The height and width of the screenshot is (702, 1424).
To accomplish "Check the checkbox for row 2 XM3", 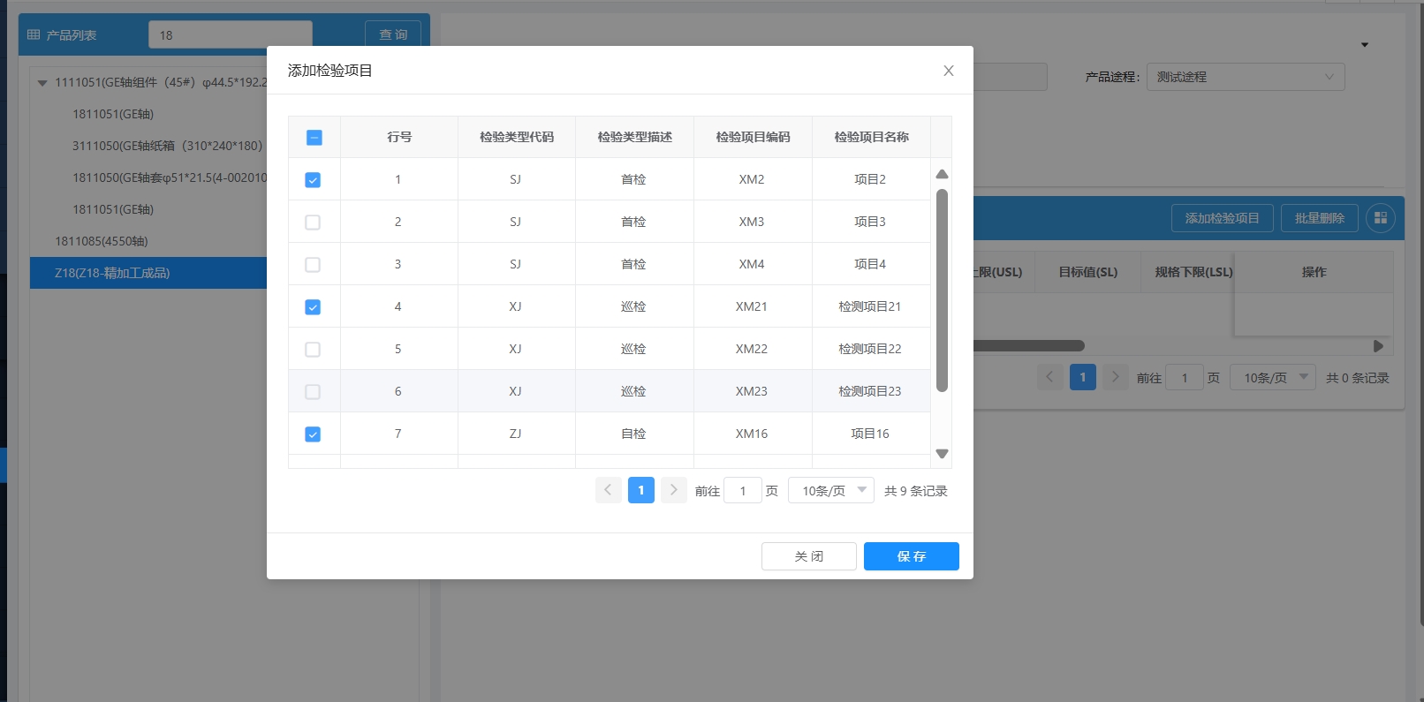I will 313,222.
